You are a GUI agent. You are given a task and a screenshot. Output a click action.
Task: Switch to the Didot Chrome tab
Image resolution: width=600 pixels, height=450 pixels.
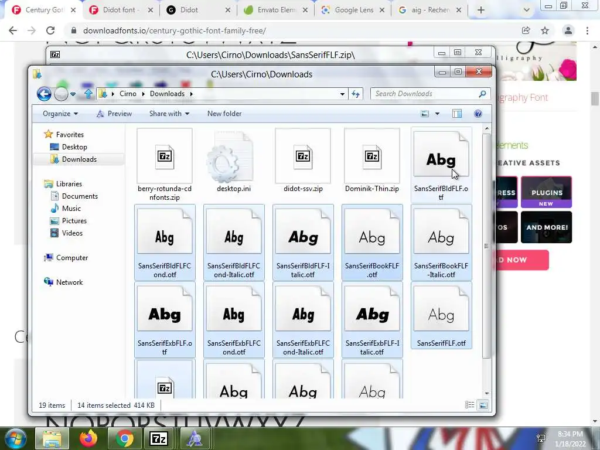click(x=198, y=10)
